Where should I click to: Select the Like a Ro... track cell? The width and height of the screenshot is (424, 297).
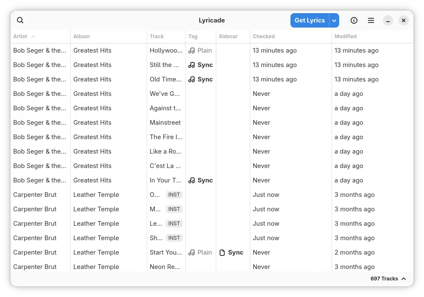(165, 151)
